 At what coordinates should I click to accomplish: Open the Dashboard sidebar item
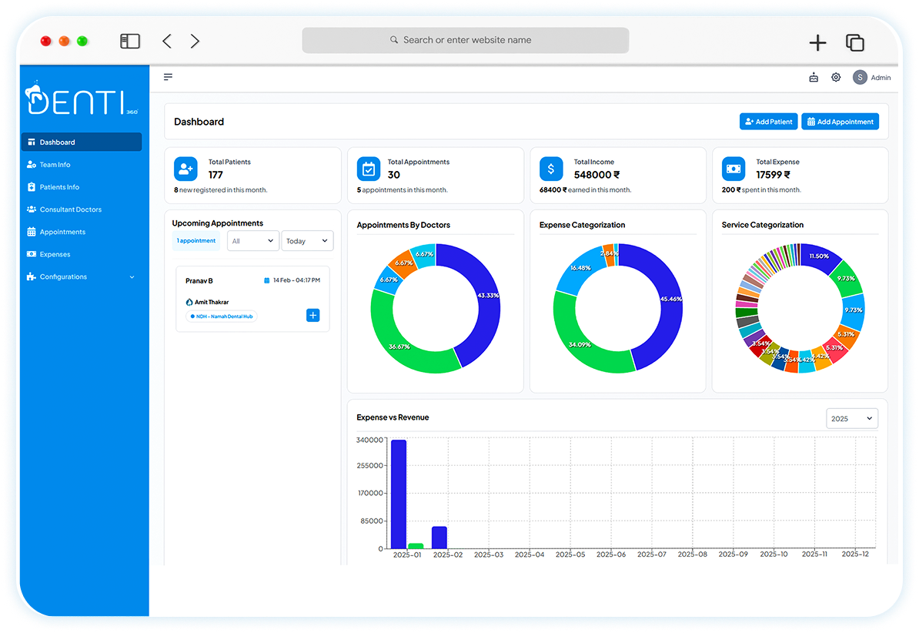[82, 142]
